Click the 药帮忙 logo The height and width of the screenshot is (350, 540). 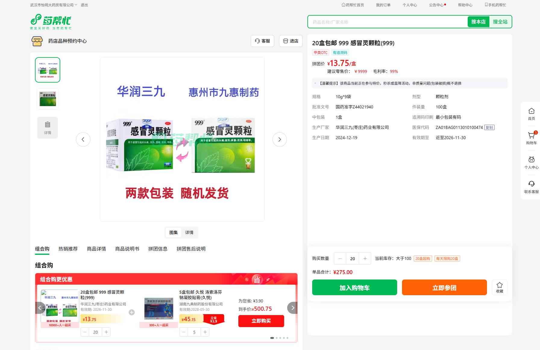pos(51,22)
